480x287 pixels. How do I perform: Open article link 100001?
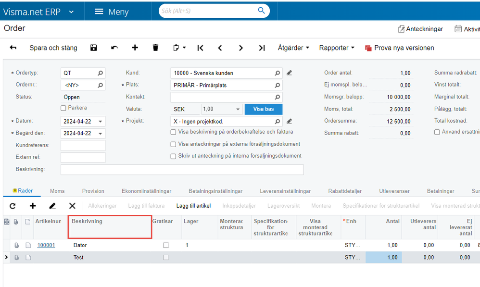46,245
